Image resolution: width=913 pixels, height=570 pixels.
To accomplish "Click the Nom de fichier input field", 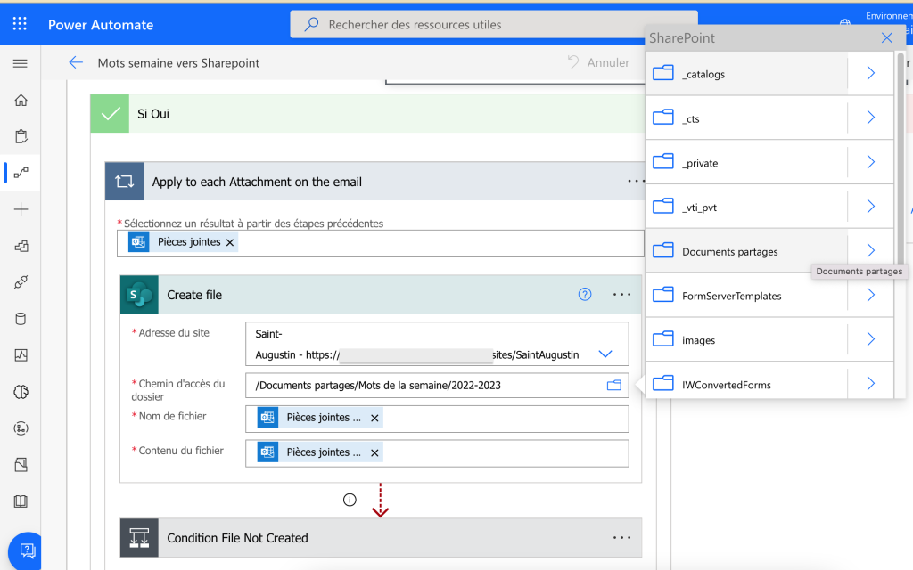I will coord(437,419).
